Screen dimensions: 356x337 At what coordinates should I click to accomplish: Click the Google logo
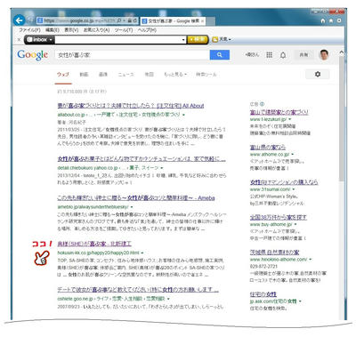pos(32,55)
